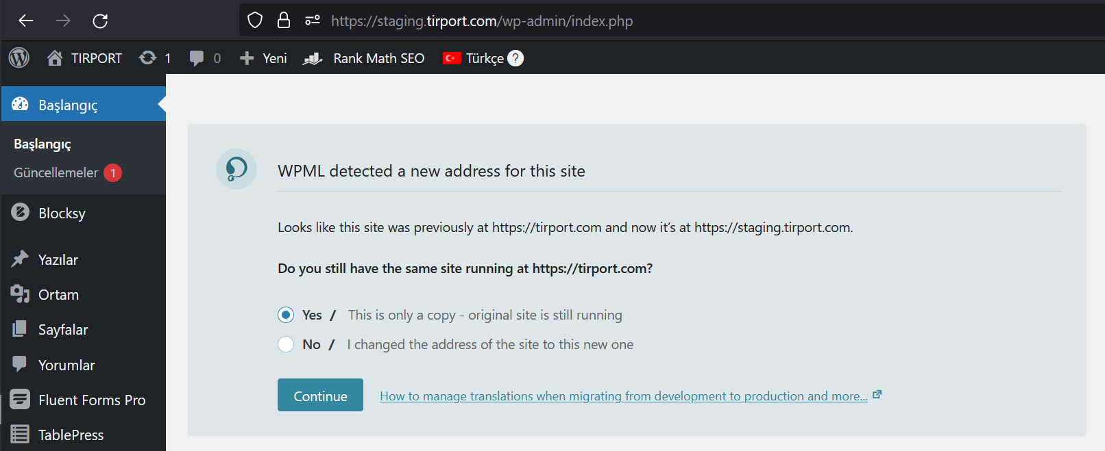Open the Sayfalar pages menu
The image size is (1105, 451).
tap(63, 329)
